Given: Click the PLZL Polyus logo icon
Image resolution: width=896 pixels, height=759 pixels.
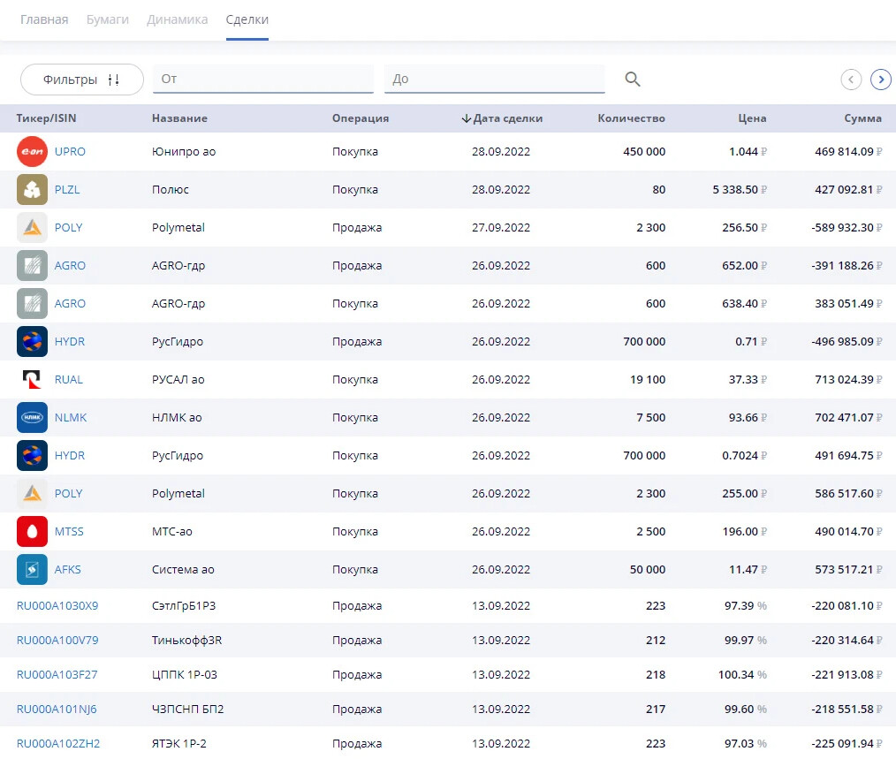Looking at the screenshot, I should (x=32, y=190).
